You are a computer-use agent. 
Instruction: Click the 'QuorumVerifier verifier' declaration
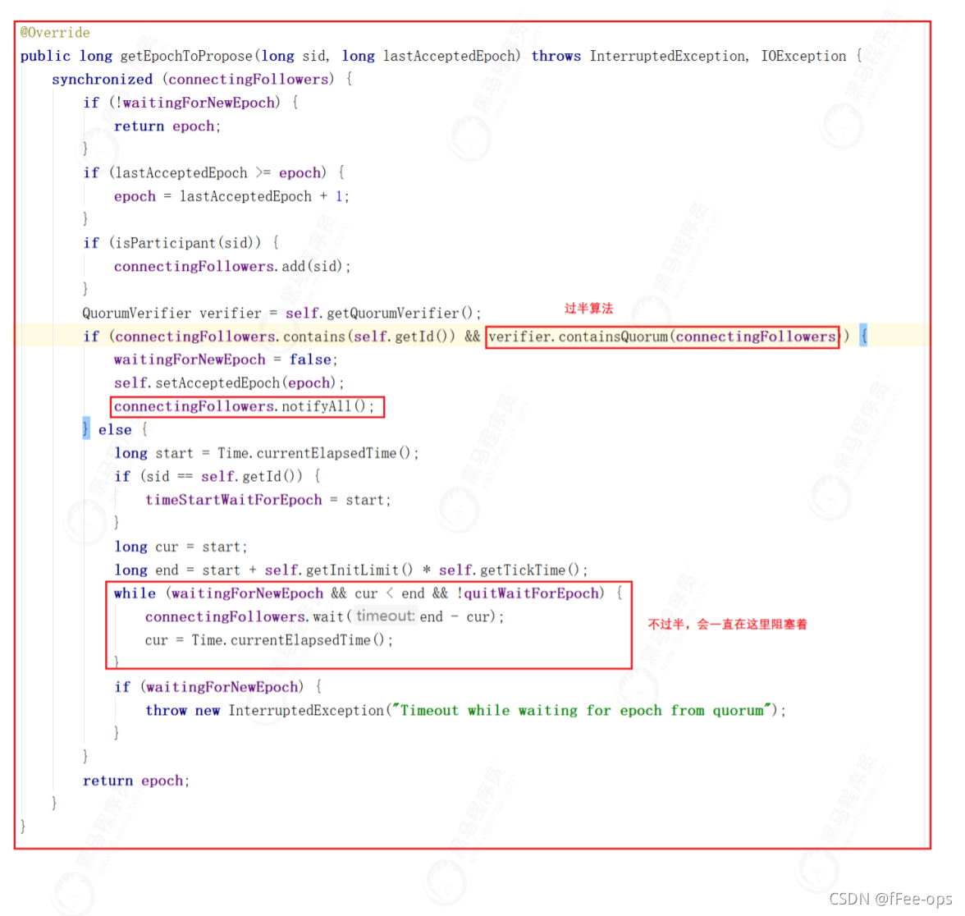172,314
